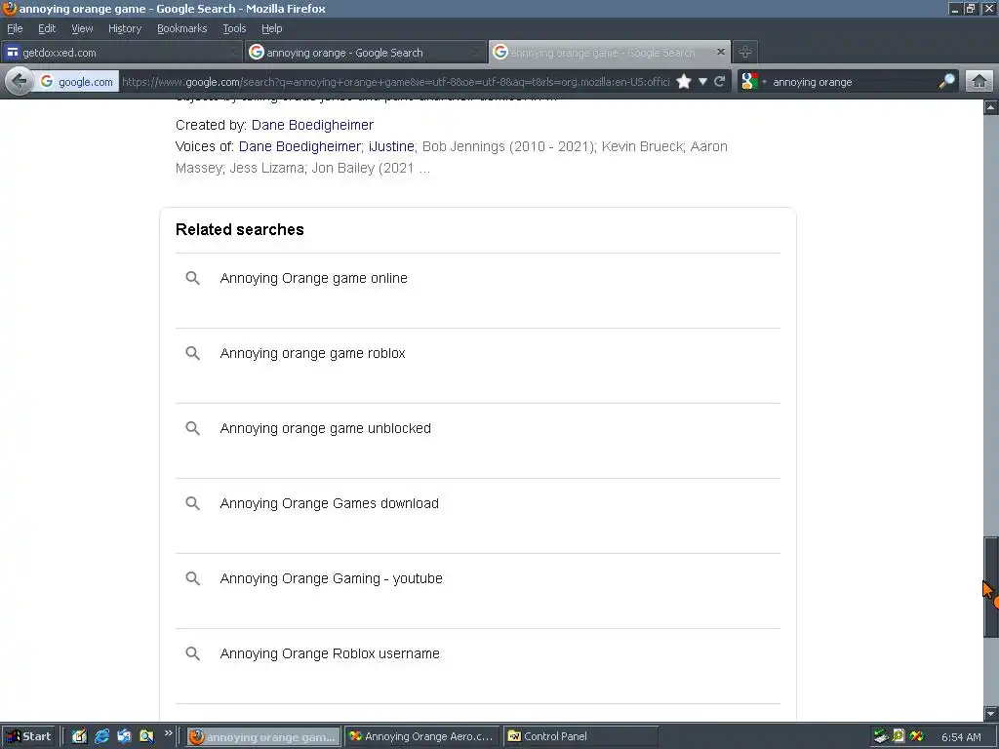Click magnifier icon beside 'game roblox' suggestion
This screenshot has width=999, height=749.
[x=192, y=353]
